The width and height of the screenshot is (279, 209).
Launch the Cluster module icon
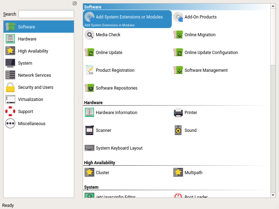pos(89,173)
